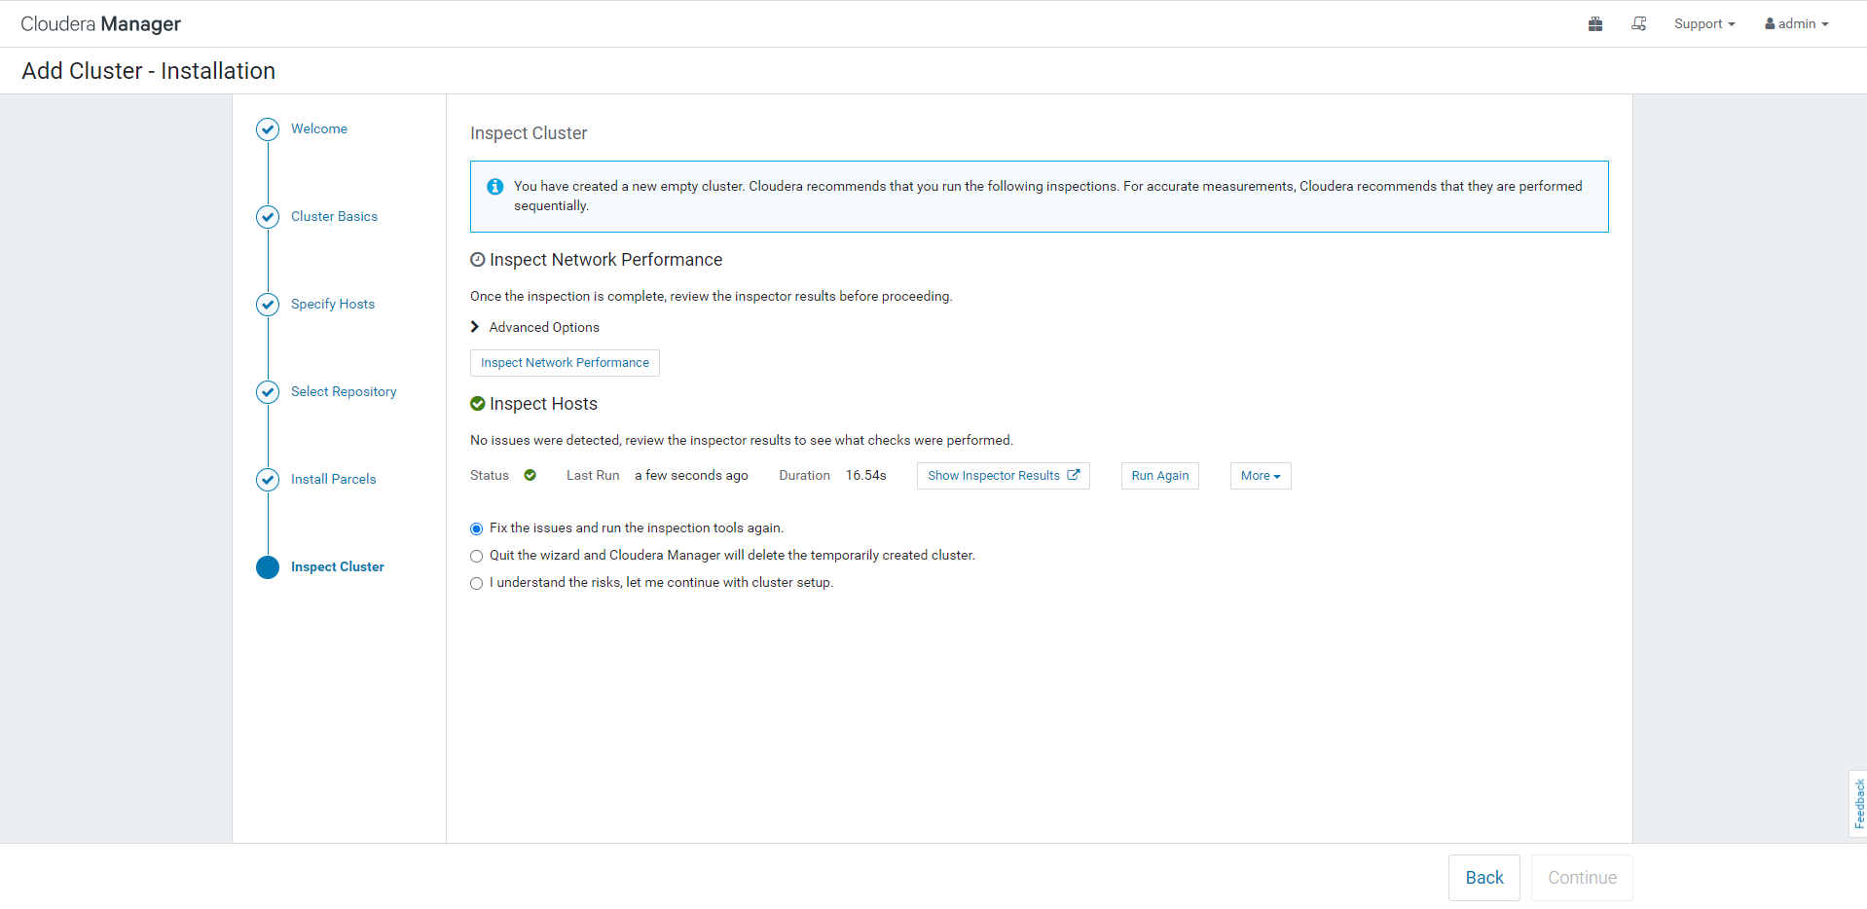1867x909 pixels.
Task: Click the 'Add Cluster - Installation' page title
Action: (x=149, y=71)
